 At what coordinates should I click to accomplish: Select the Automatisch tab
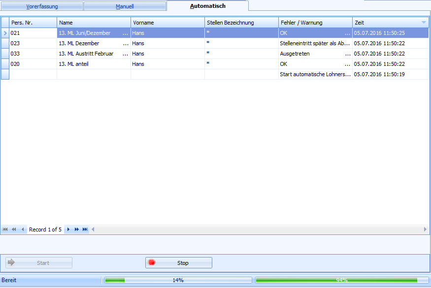pos(207,6)
